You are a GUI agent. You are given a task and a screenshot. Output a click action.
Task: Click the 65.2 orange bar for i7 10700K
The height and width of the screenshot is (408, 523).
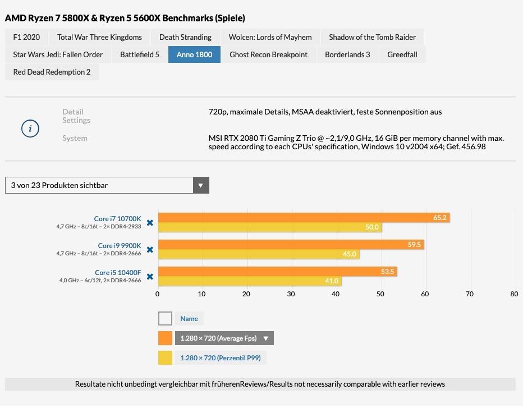(304, 218)
